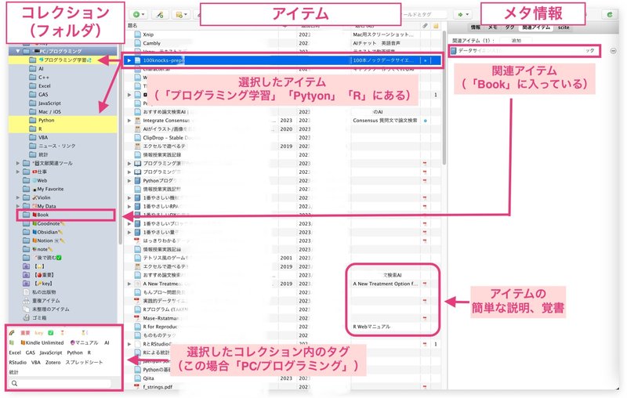
Task: Expand the Violin collection
Action: 17,197
